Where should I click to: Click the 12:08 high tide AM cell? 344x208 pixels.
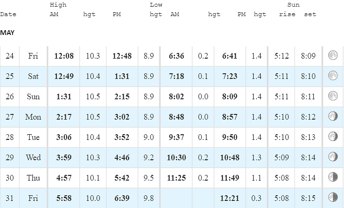[64, 56]
